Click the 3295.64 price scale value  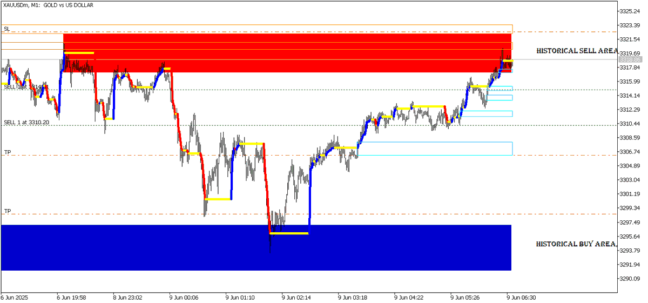(630, 237)
